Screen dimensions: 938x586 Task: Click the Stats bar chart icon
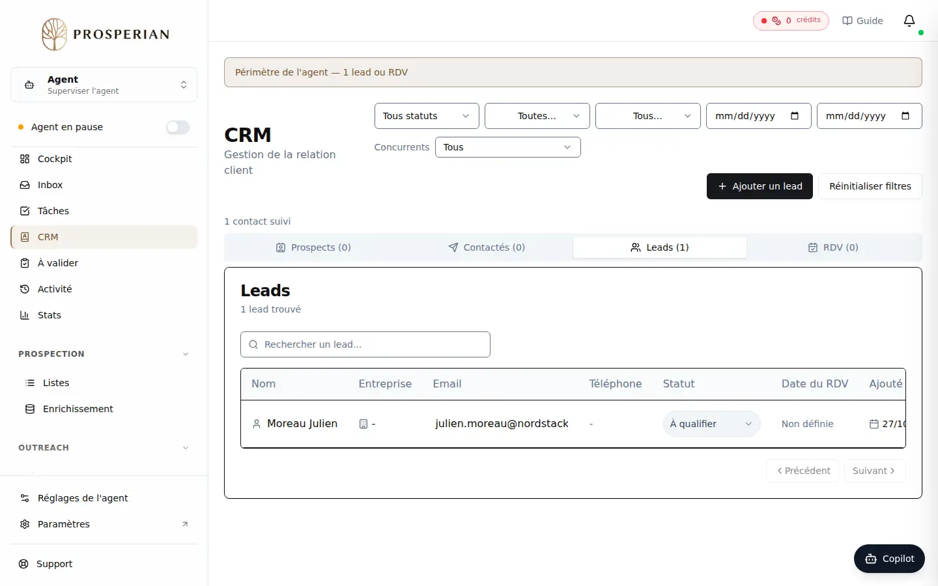coord(25,315)
